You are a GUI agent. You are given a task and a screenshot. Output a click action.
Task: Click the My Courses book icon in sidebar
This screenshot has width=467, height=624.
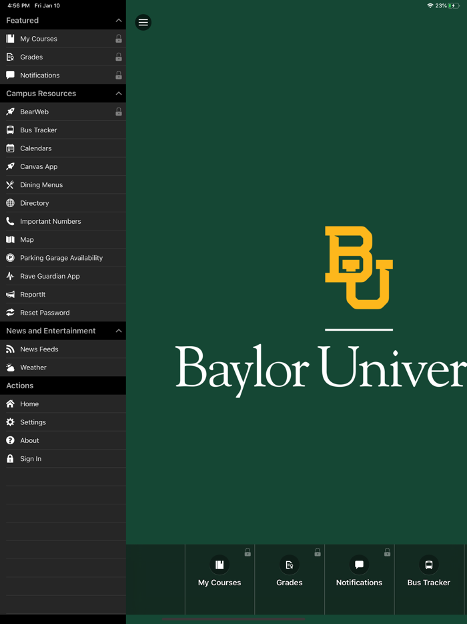coord(10,39)
